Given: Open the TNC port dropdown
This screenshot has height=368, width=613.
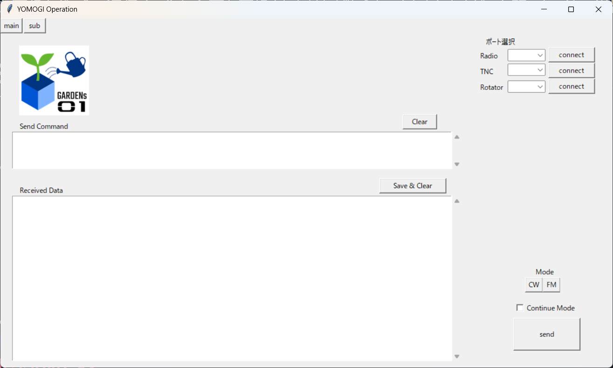Looking at the screenshot, I should click(x=526, y=70).
